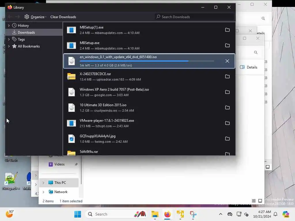Open Copilot preview icon in taskbar
The height and width of the screenshot is (221, 295).
(x=286, y=214)
